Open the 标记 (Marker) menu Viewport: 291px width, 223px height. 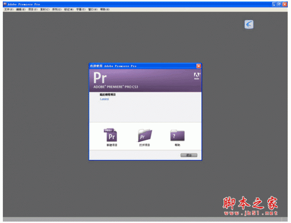pyautogui.click(x=69, y=10)
